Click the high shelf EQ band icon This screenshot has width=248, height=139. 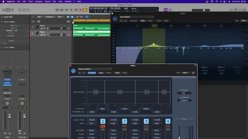coord(221,26)
